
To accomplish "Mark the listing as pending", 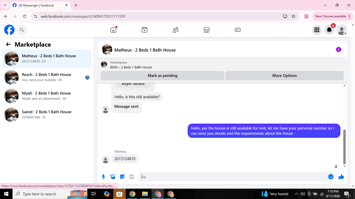I will click(x=162, y=76).
